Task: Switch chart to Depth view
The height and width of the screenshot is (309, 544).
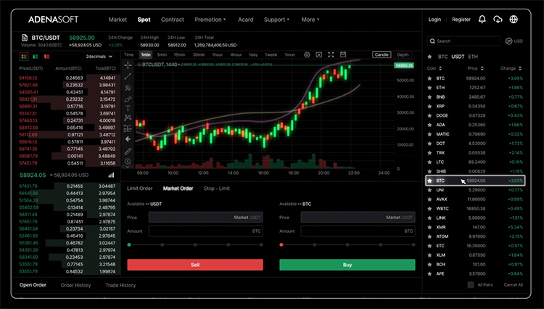Action: [403, 54]
